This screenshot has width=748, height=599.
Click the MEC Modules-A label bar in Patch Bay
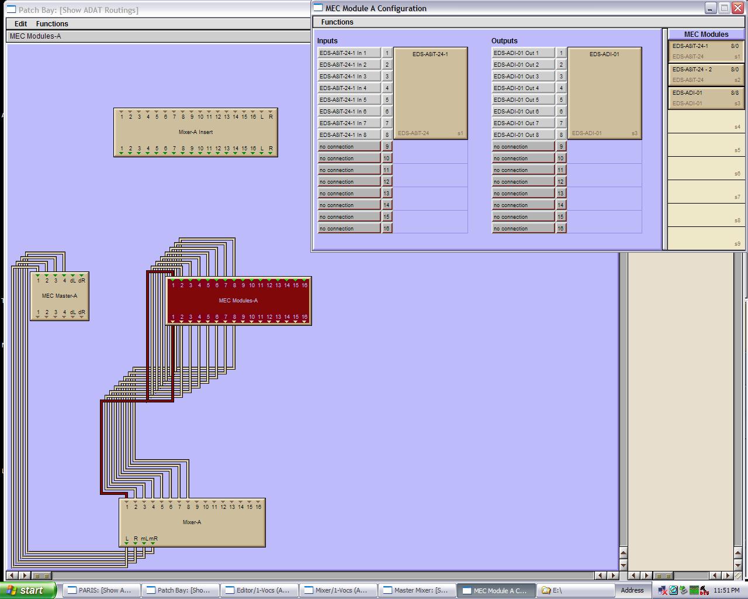tap(158, 36)
